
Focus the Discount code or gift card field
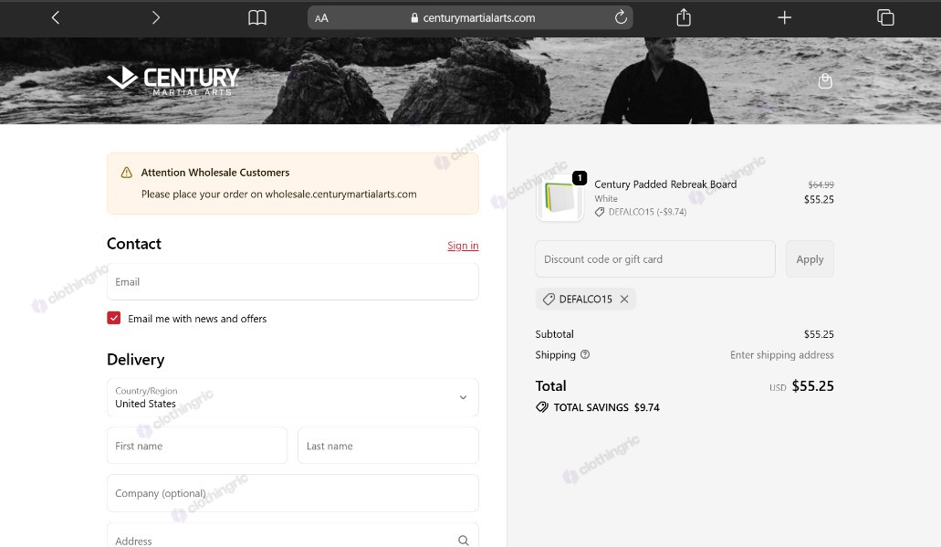pyautogui.click(x=655, y=258)
